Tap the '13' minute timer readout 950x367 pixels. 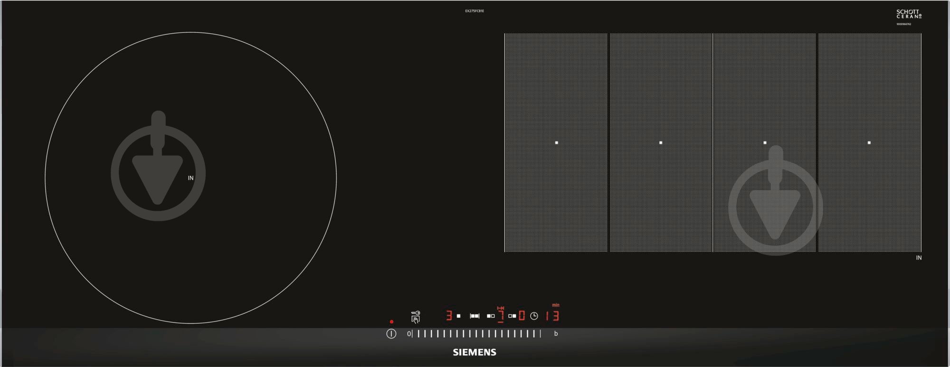pyautogui.click(x=552, y=316)
